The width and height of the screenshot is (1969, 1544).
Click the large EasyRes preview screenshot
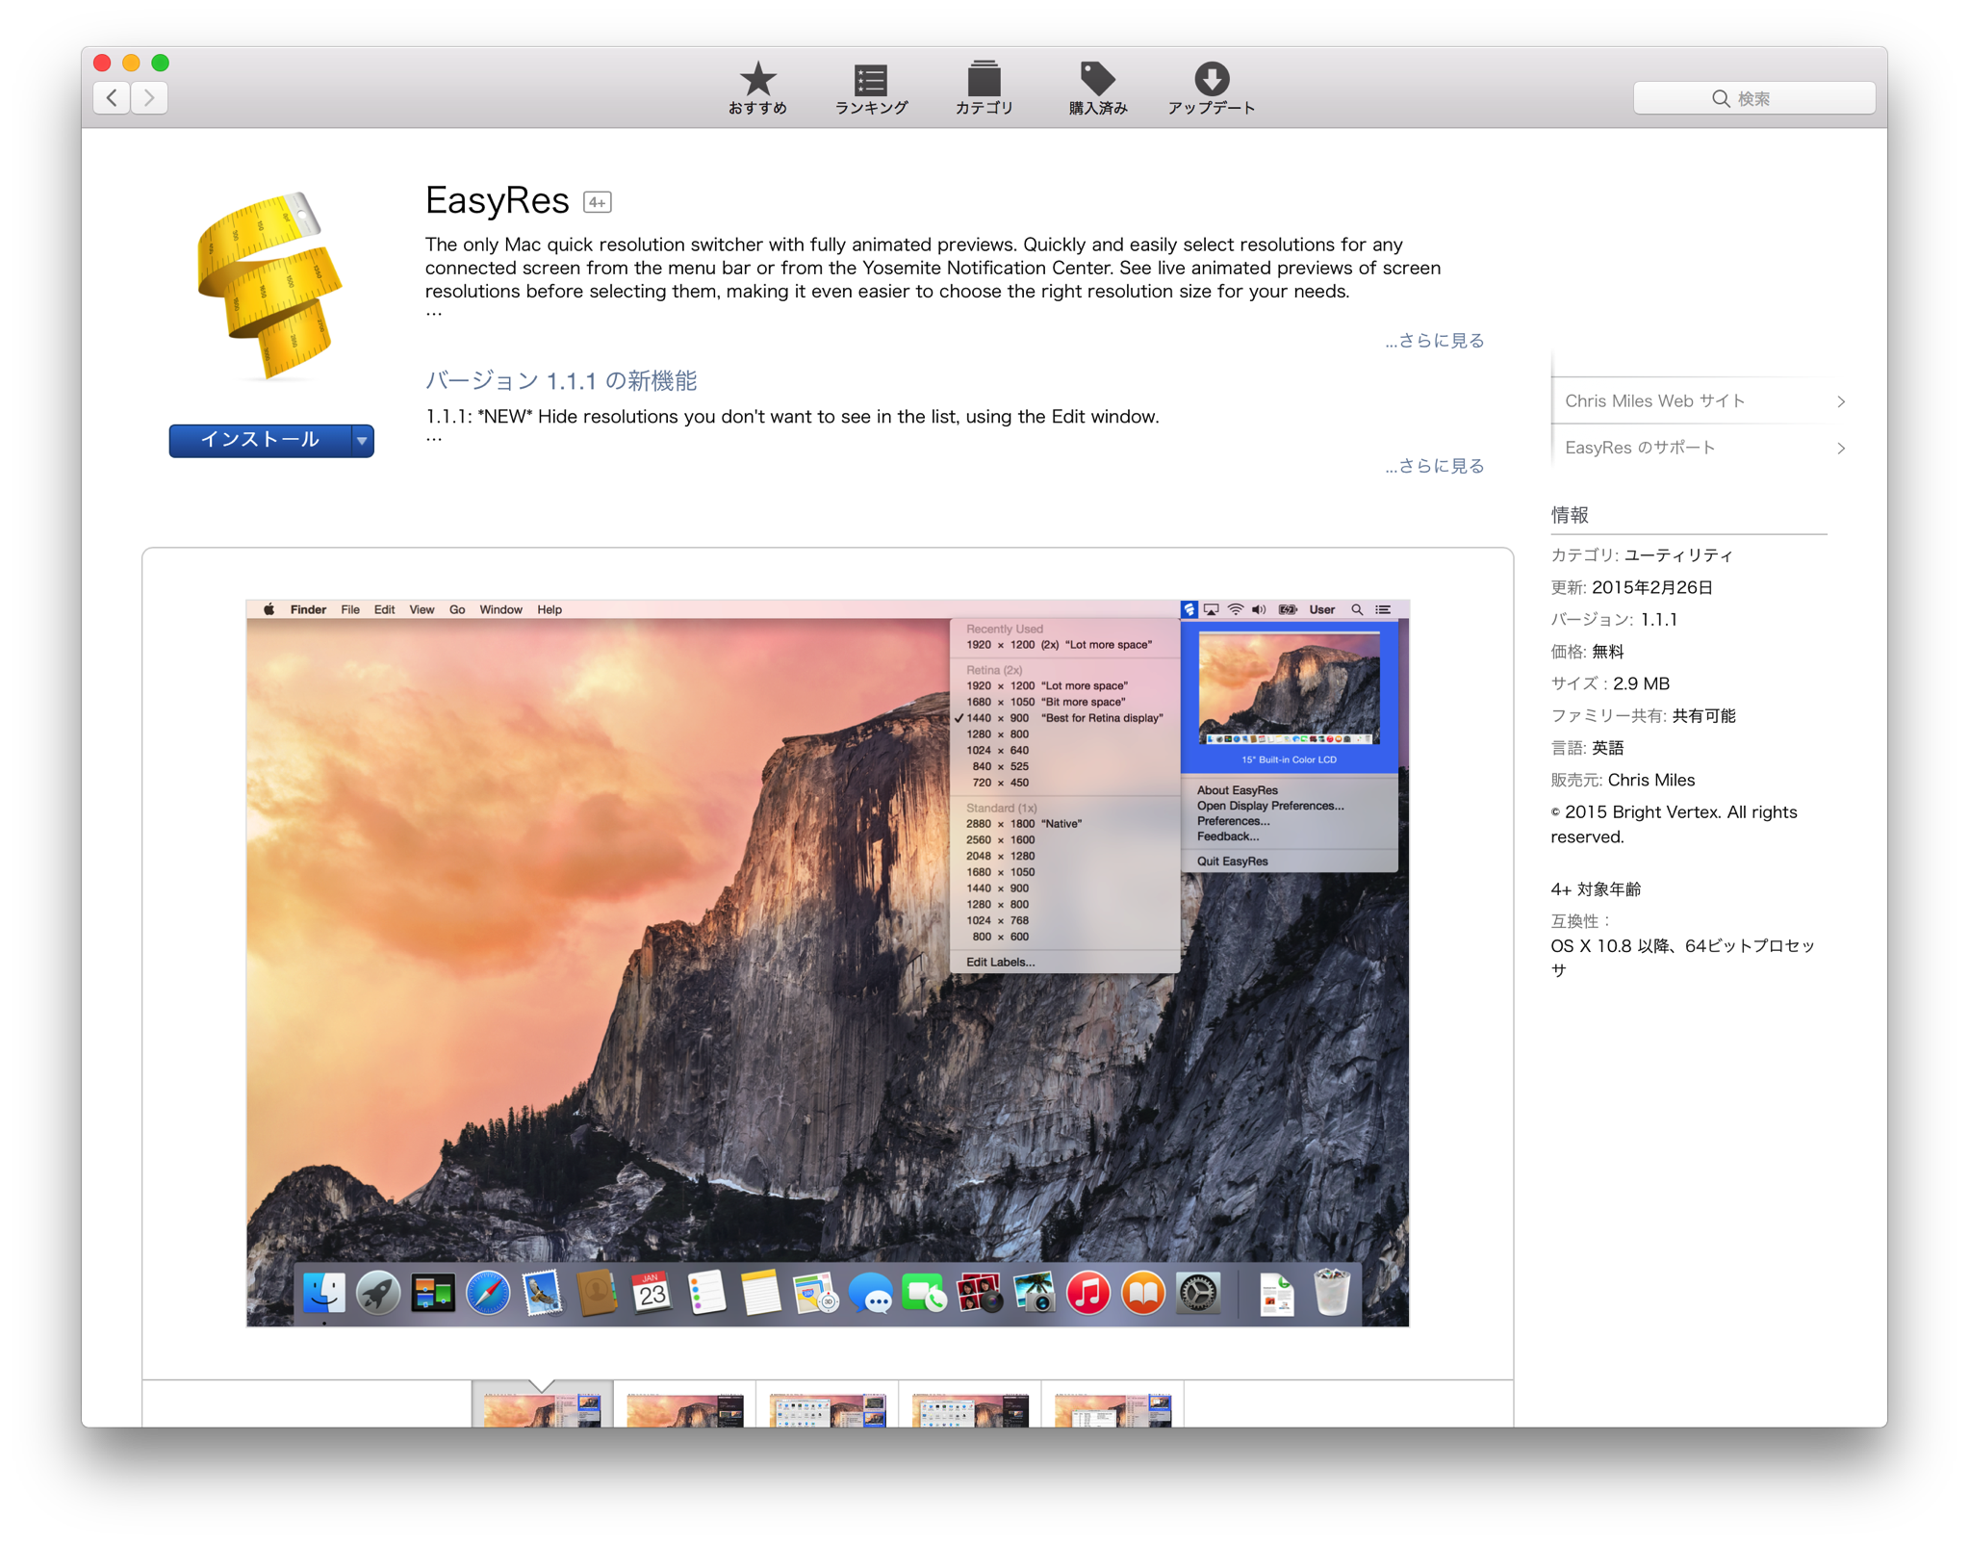tap(828, 963)
